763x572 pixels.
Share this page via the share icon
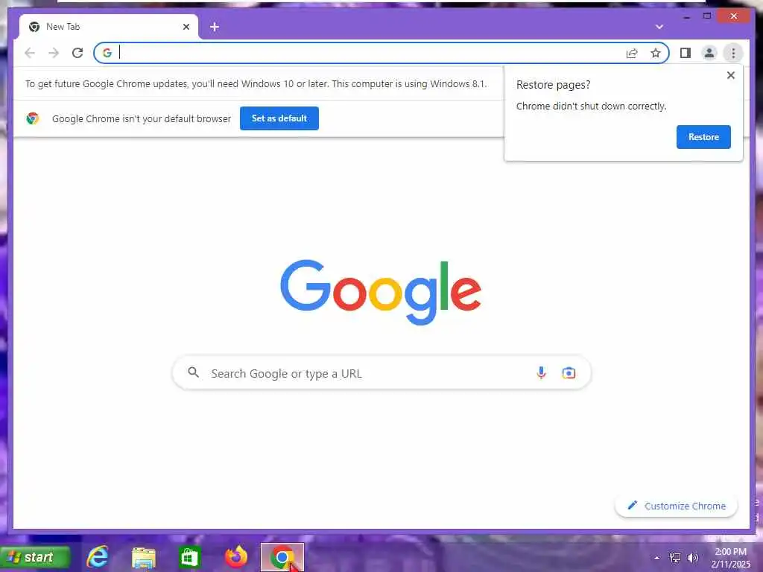coord(632,53)
